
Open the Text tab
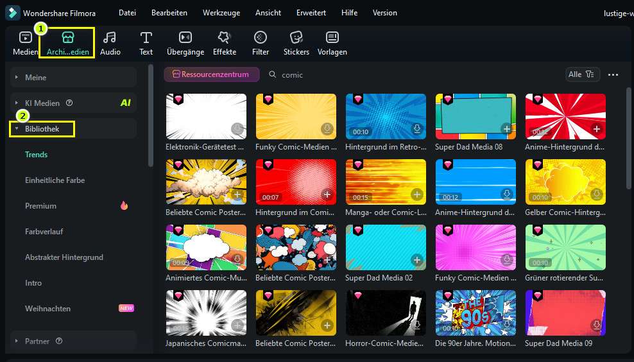[x=146, y=43]
